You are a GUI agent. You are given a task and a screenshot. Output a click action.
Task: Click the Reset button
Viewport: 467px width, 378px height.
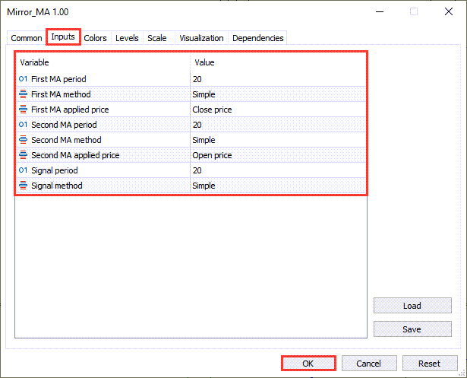(431, 364)
